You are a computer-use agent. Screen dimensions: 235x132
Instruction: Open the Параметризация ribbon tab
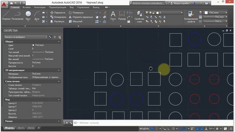pyautogui.click(x=58, y=7)
